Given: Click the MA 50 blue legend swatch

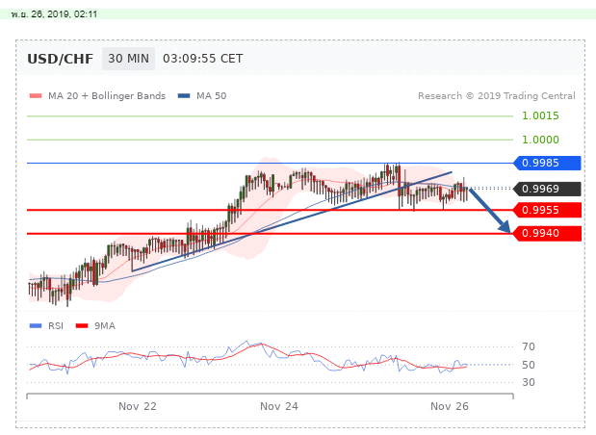Looking at the screenshot, I should click(x=184, y=95).
